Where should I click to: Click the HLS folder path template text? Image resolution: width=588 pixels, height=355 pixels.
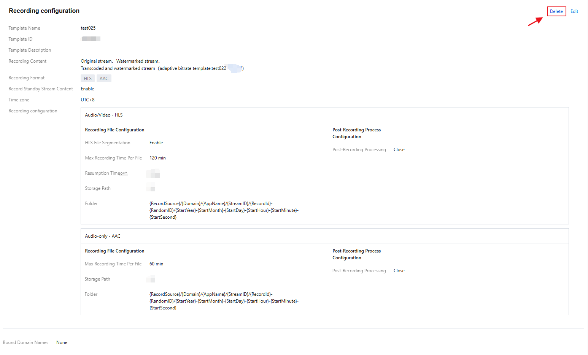point(224,210)
